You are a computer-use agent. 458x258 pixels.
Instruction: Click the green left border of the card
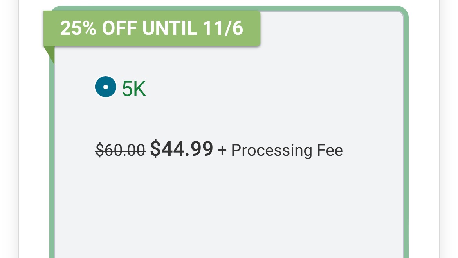[52, 156]
